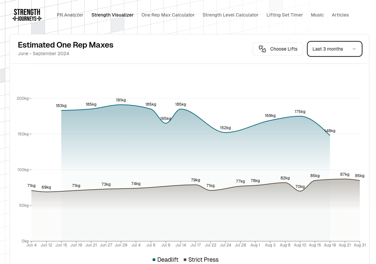Expand the time period combo box
Screen dimensions: 376x264
pyautogui.click(x=334, y=49)
